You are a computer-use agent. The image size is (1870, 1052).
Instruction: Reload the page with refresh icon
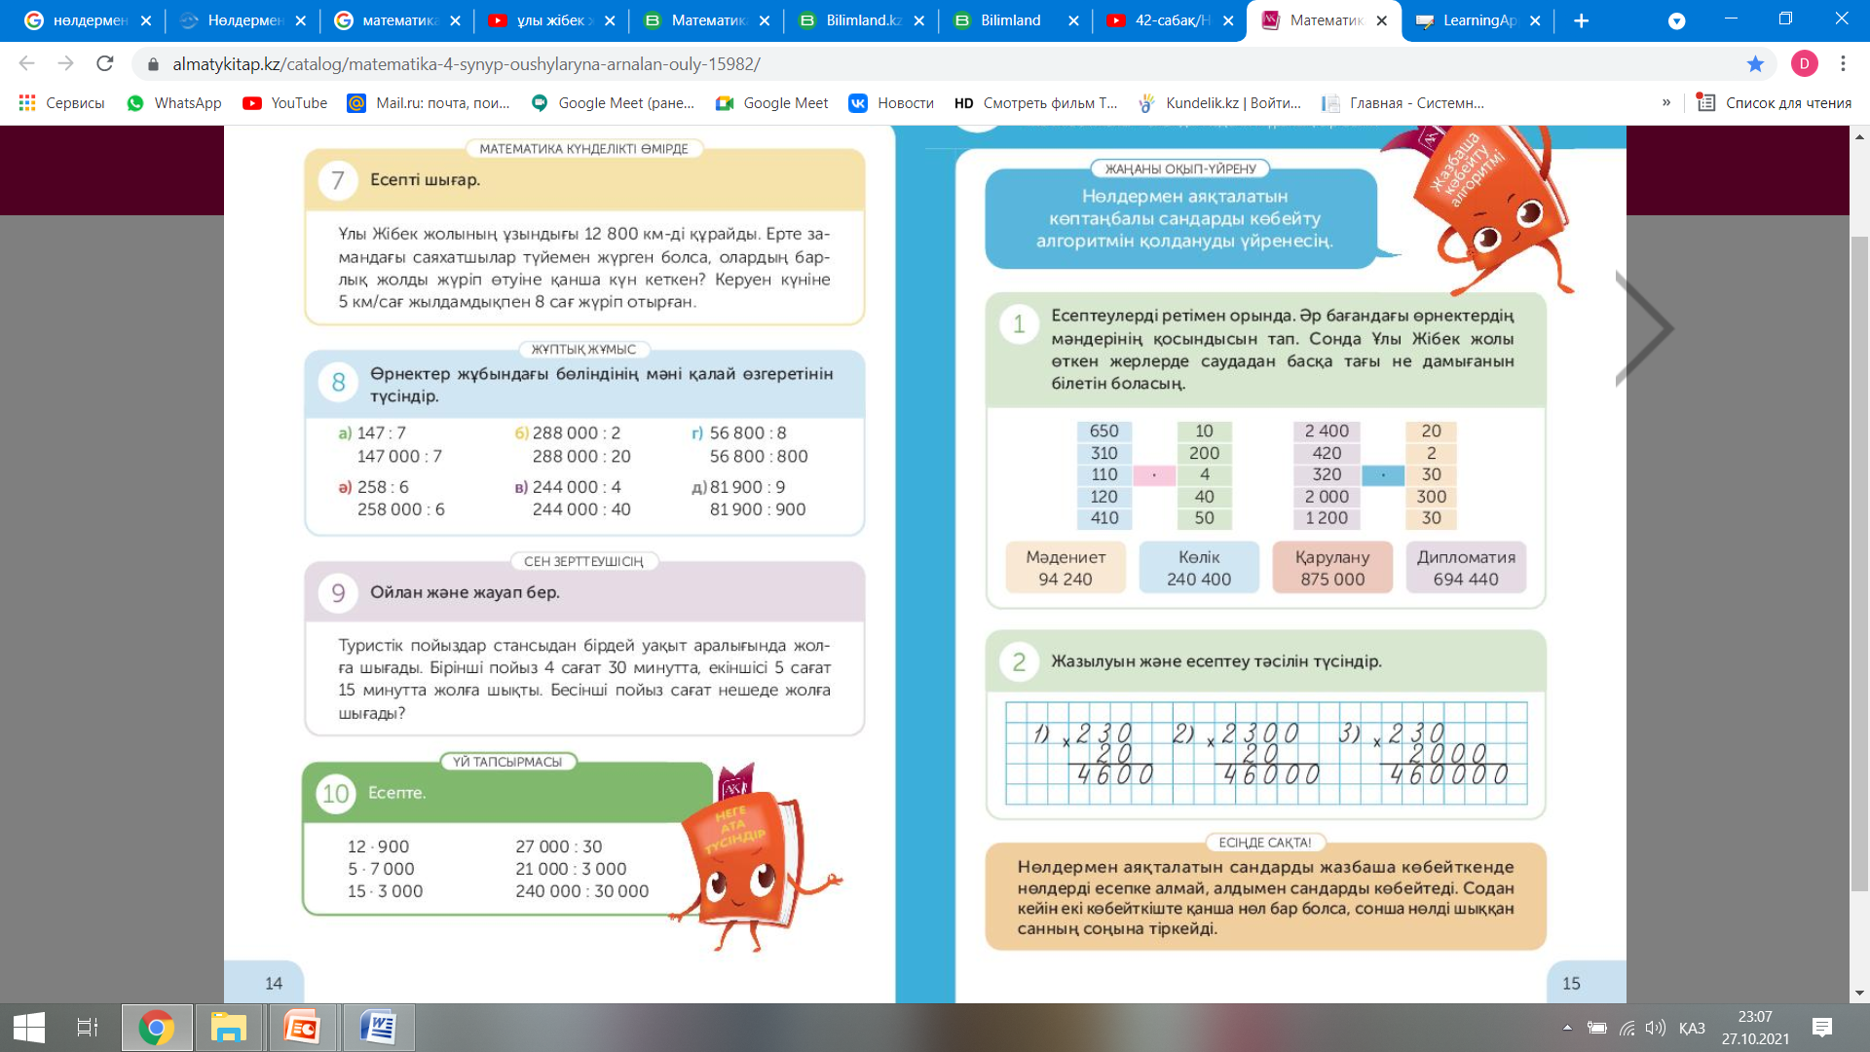[x=105, y=64]
